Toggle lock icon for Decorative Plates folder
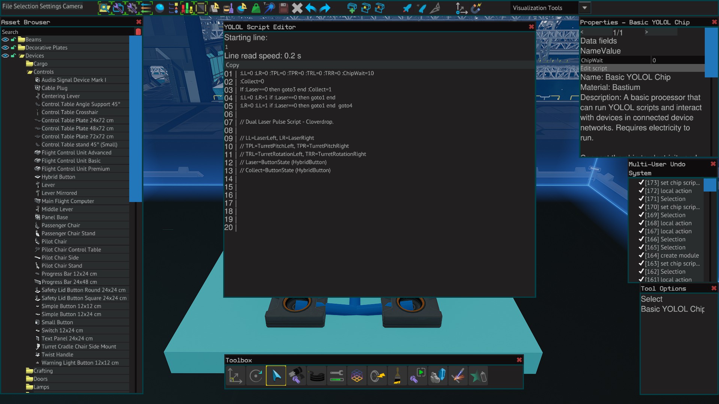Viewport: 719px width, 404px height. tap(13, 48)
